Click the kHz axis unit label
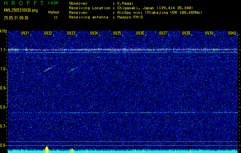The height and width of the screenshot is (153, 241). point(3,31)
